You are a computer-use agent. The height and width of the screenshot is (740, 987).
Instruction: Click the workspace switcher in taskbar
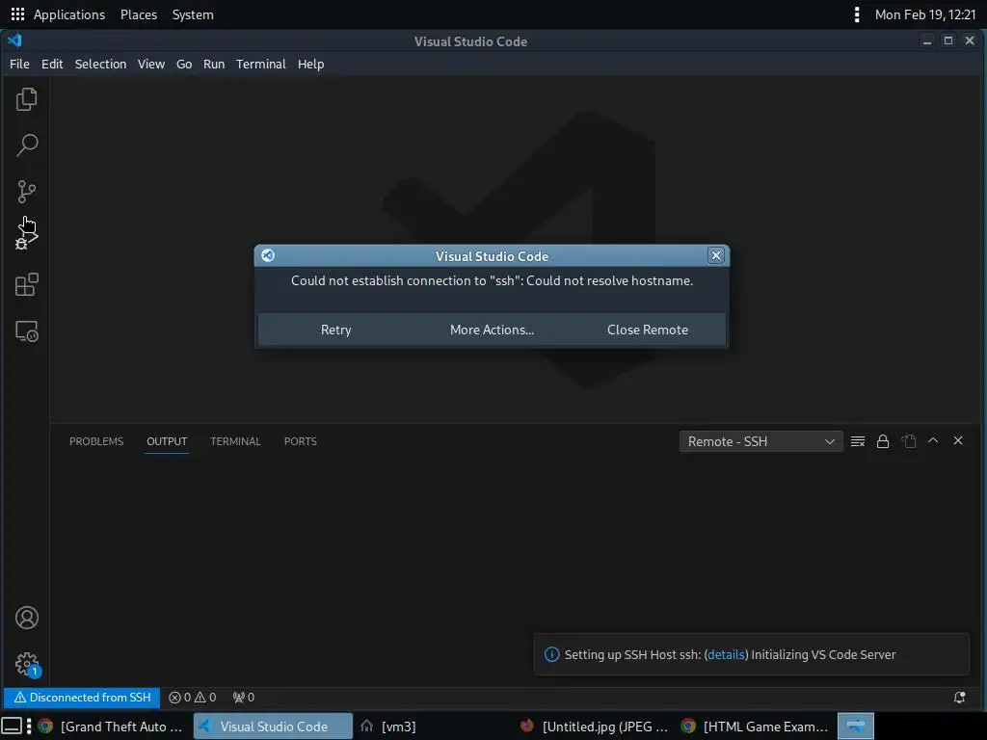click(x=856, y=727)
